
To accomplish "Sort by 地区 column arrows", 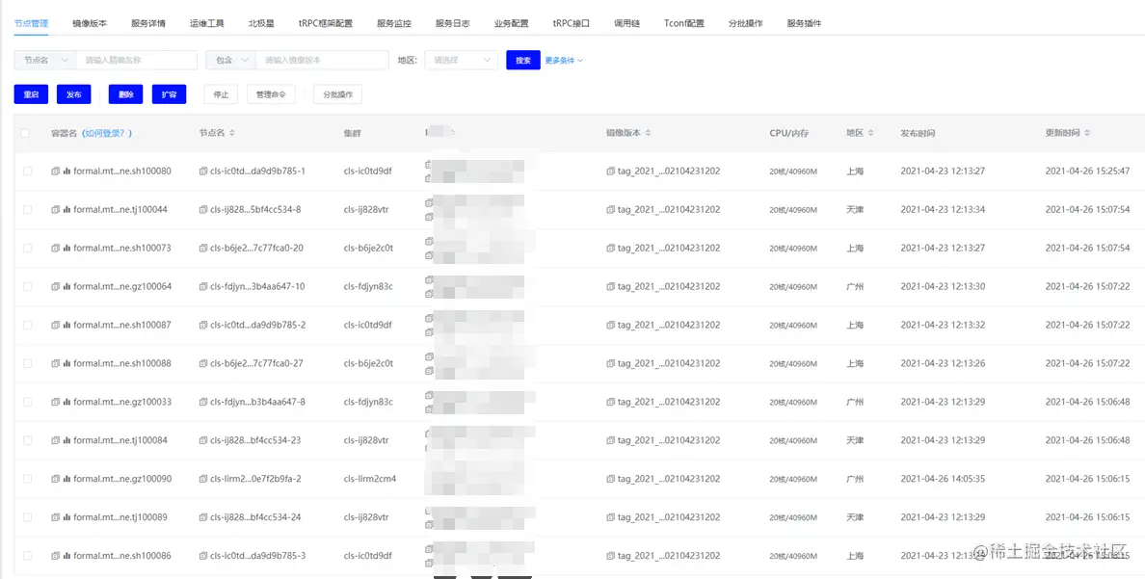I will 871,133.
